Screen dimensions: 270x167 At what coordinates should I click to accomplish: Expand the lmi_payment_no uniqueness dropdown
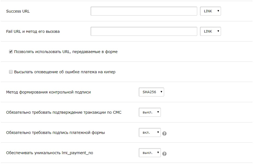[x=150, y=153]
